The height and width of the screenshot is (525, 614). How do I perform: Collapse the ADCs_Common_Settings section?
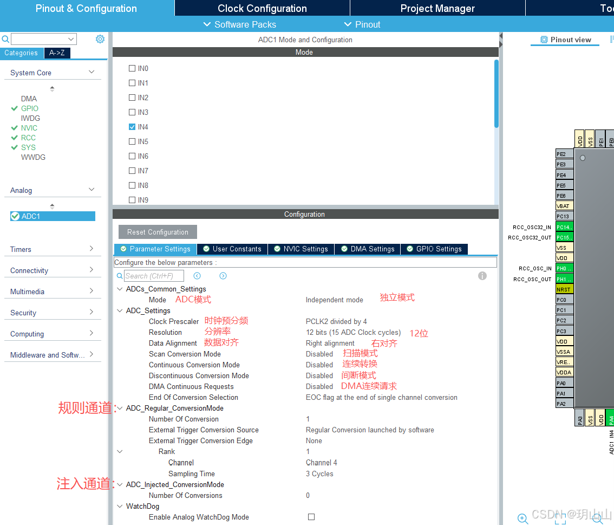[x=119, y=289]
